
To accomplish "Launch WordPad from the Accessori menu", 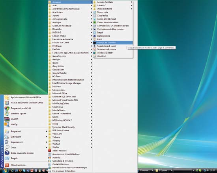I will point(113,56).
